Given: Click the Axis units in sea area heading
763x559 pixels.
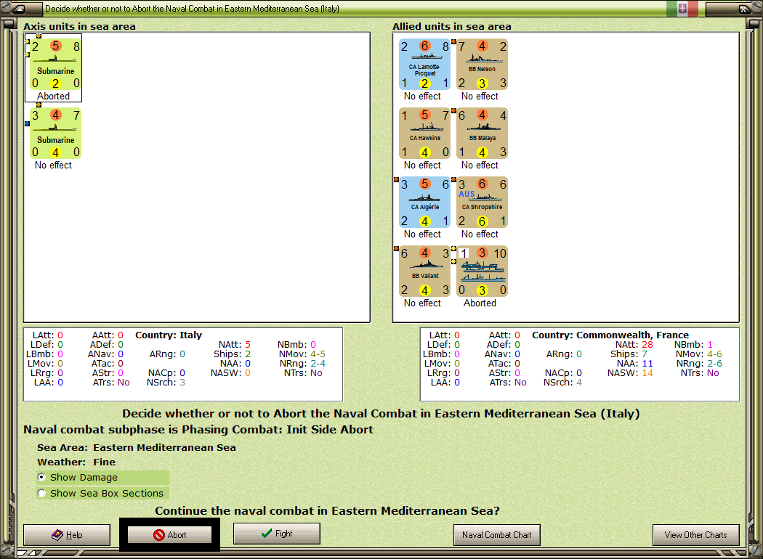Looking at the screenshot, I should pos(79,27).
